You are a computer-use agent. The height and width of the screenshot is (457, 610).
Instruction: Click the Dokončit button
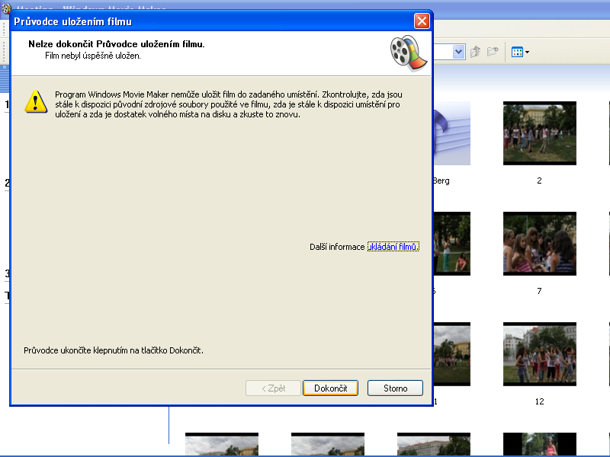coord(330,388)
